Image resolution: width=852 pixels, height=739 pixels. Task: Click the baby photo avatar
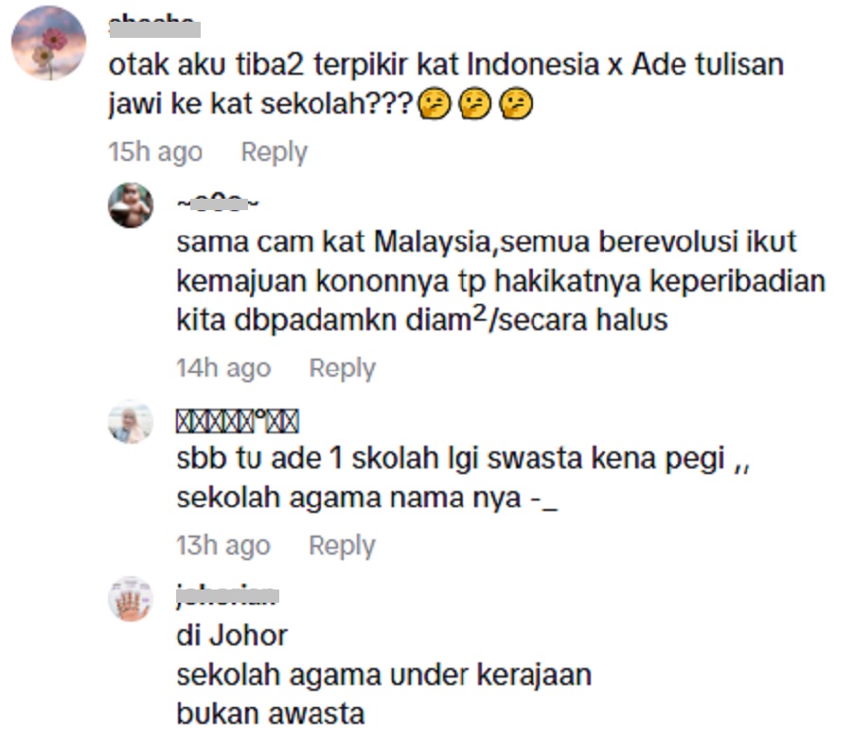point(131,205)
